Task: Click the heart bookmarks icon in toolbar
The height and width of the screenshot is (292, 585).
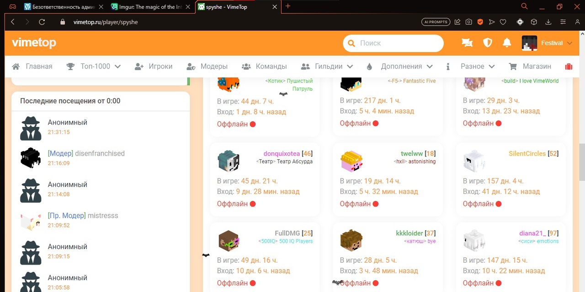Action: [x=503, y=22]
